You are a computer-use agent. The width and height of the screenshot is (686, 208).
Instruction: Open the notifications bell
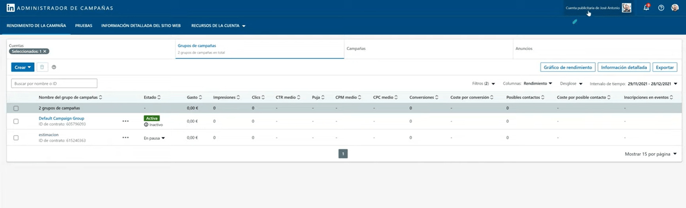point(646,7)
